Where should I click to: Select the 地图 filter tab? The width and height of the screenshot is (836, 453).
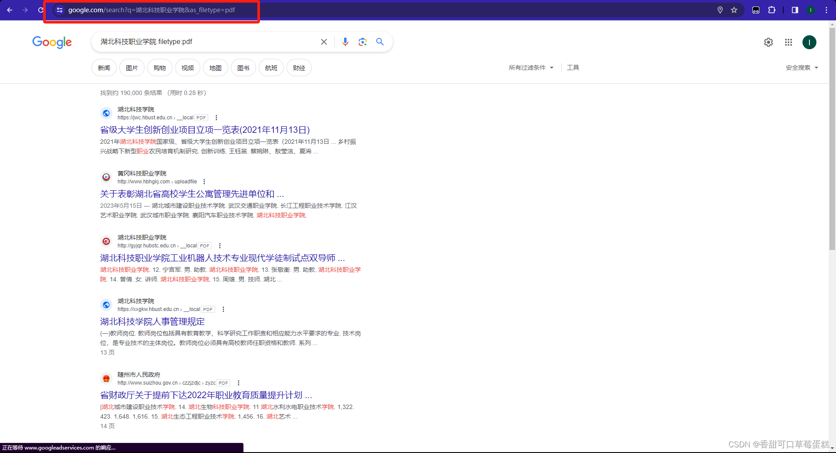[x=216, y=68]
